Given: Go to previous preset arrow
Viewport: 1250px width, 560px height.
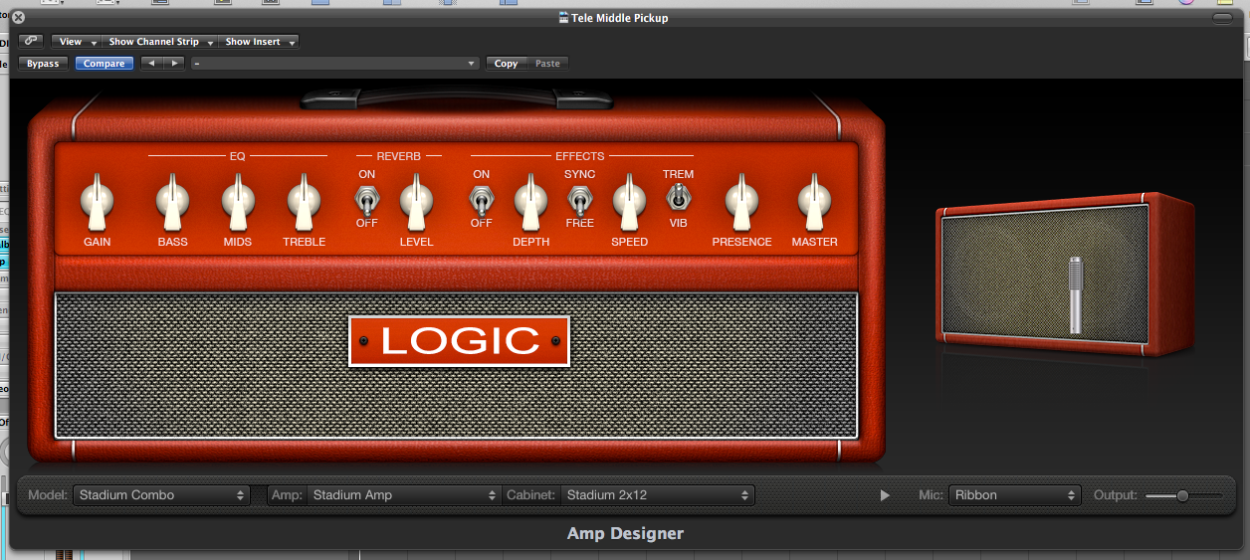Looking at the screenshot, I should (x=150, y=64).
